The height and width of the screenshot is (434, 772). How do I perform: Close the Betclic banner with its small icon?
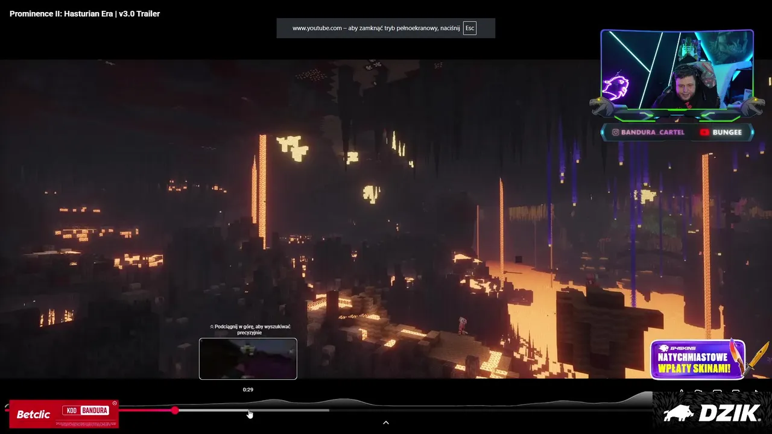coord(115,403)
